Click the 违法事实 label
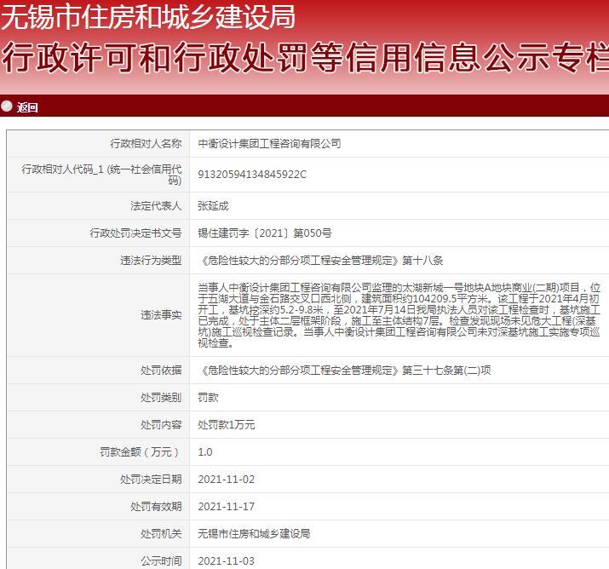The image size is (609, 569). (x=161, y=314)
